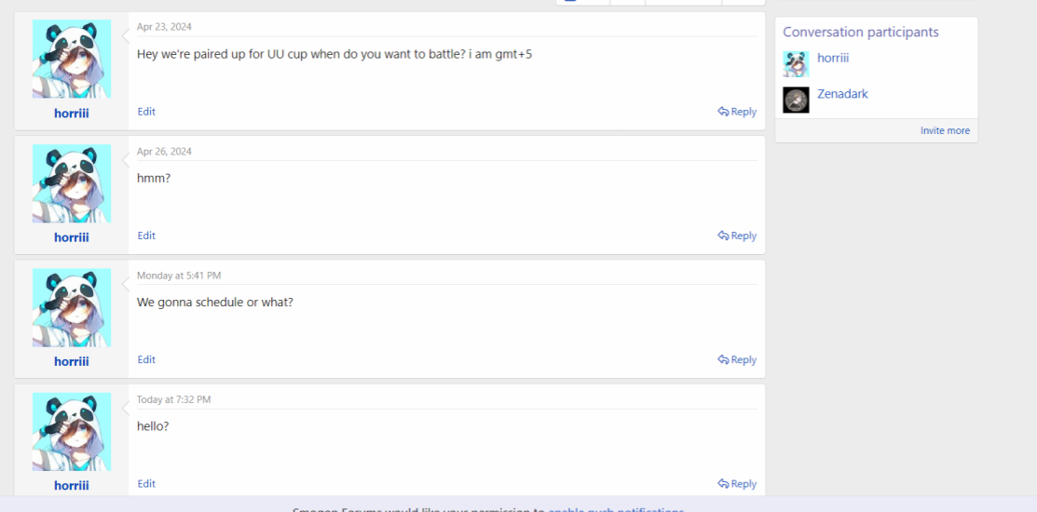Edit the 'We gonna schedule or what?' message
1037x512 pixels.
(x=146, y=359)
